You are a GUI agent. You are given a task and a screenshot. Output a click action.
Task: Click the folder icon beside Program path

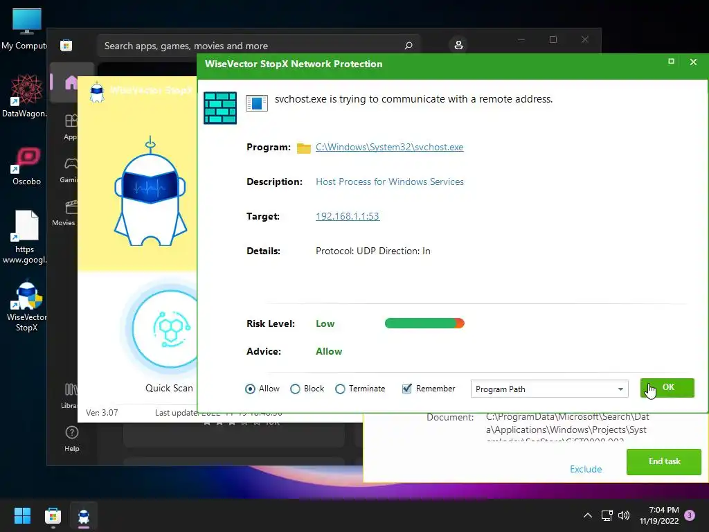tap(304, 148)
